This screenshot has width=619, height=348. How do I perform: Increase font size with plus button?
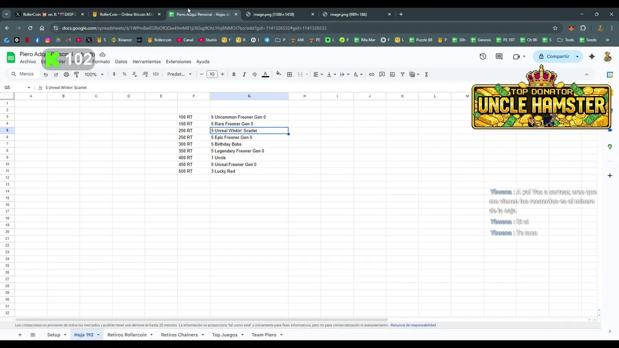[x=222, y=74]
